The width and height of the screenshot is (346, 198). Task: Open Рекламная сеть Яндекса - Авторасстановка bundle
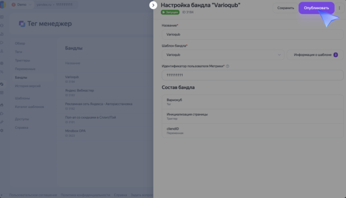point(105,106)
